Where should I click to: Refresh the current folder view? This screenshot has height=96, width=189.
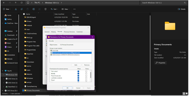coord(22,3)
